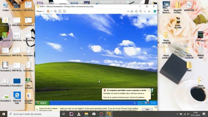Open the network icon in the system tray

pyautogui.click(x=185, y=114)
